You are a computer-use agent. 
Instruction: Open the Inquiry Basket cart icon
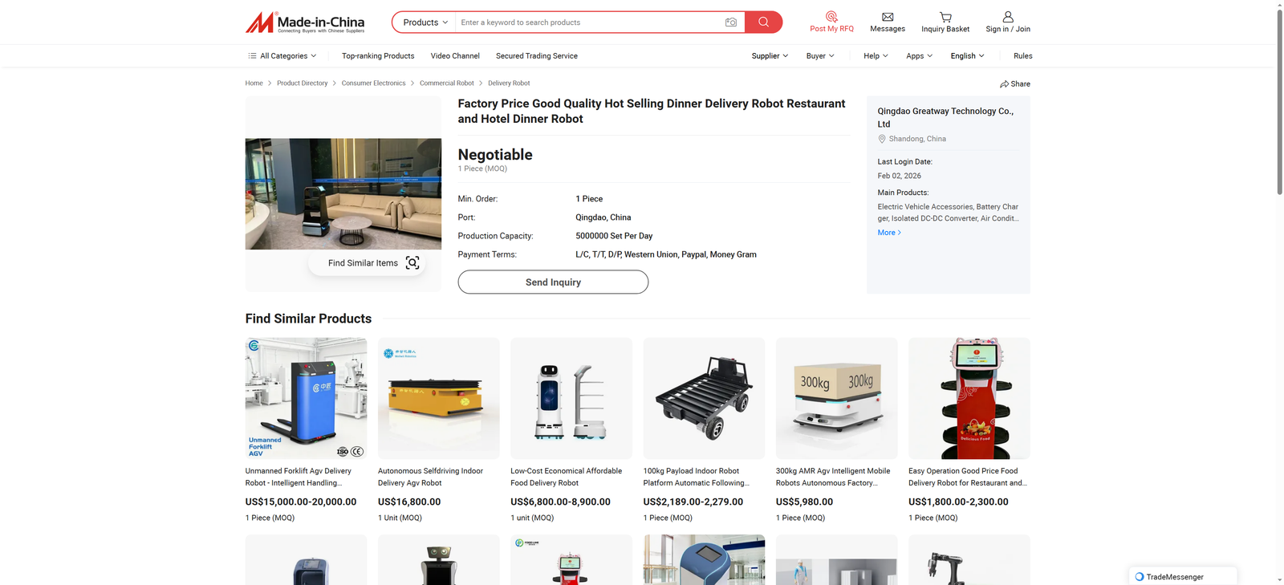[x=945, y=17]
